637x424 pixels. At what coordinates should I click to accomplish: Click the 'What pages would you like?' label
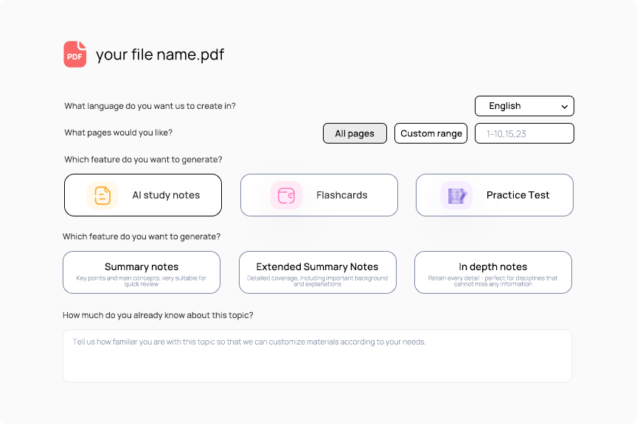point(118,132)
